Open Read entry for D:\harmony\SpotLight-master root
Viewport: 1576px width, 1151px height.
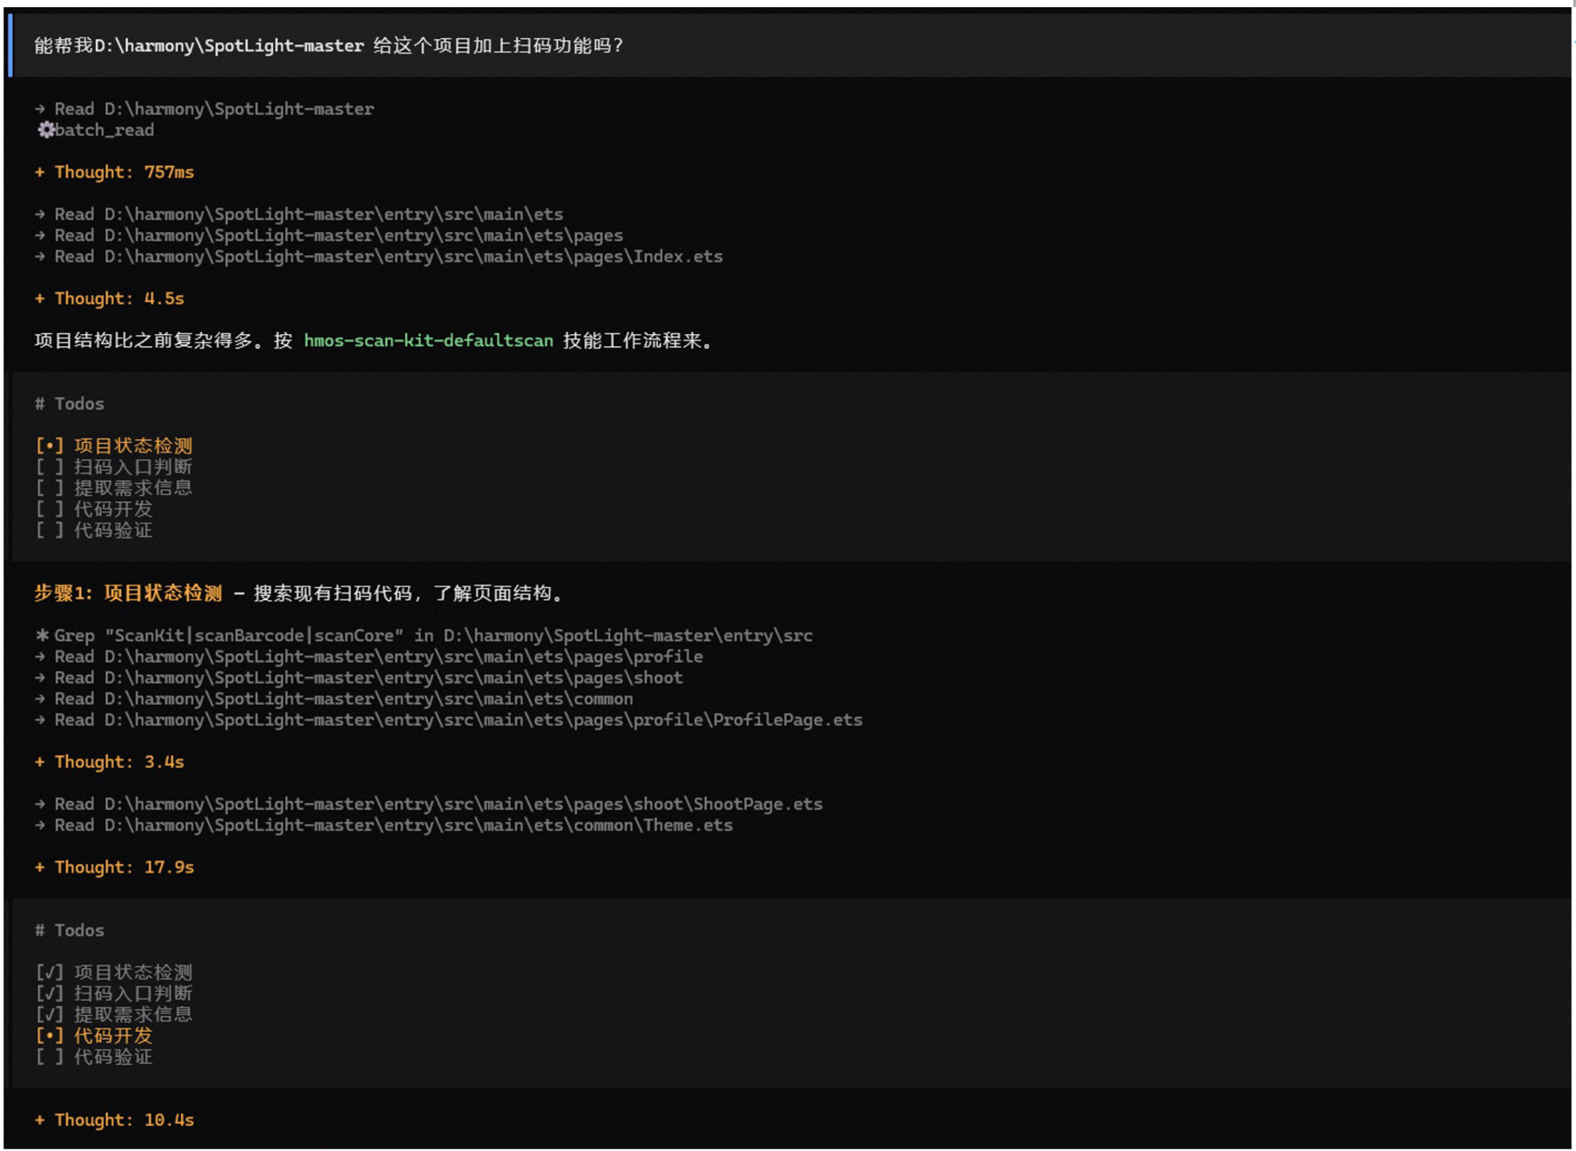point(205,109)
